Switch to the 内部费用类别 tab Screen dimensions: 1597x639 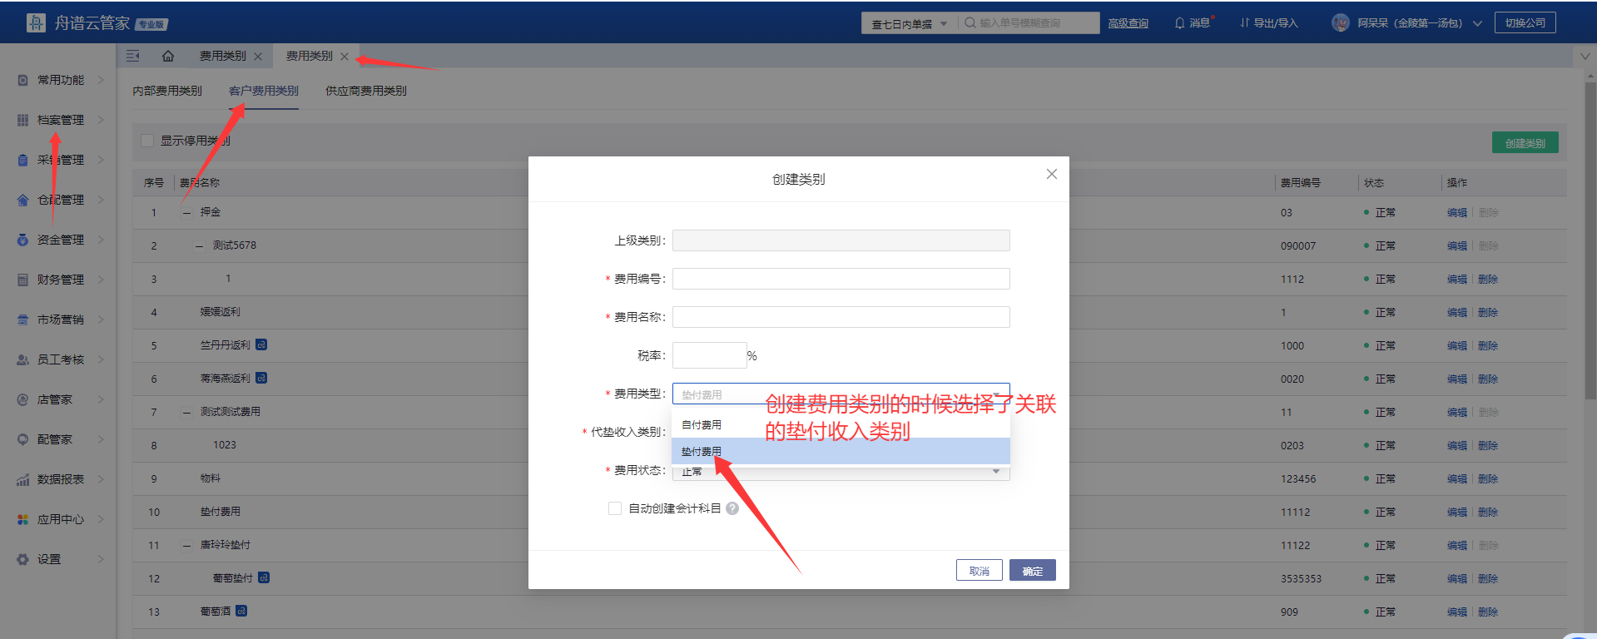pos(167,91)
